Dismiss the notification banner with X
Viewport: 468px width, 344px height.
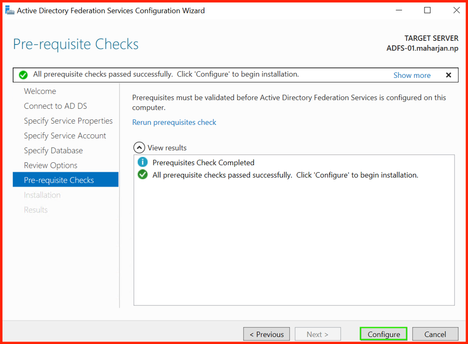[448, 75]
